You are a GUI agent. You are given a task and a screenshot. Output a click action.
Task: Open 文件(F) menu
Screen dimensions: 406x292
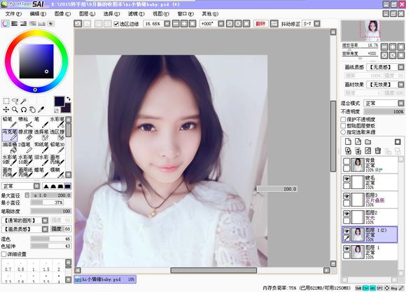tap(13, 14)
